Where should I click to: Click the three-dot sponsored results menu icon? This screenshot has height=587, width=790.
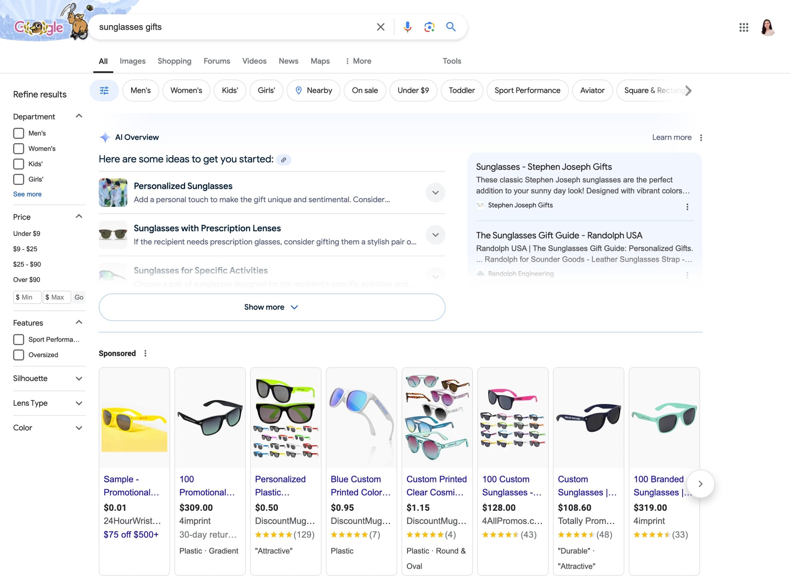(145, 353)
